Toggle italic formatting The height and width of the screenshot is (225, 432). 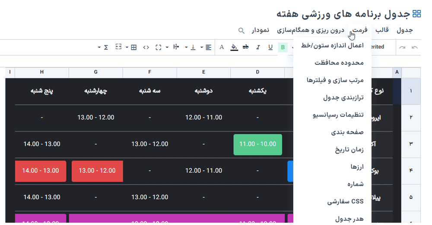(258, 48)
